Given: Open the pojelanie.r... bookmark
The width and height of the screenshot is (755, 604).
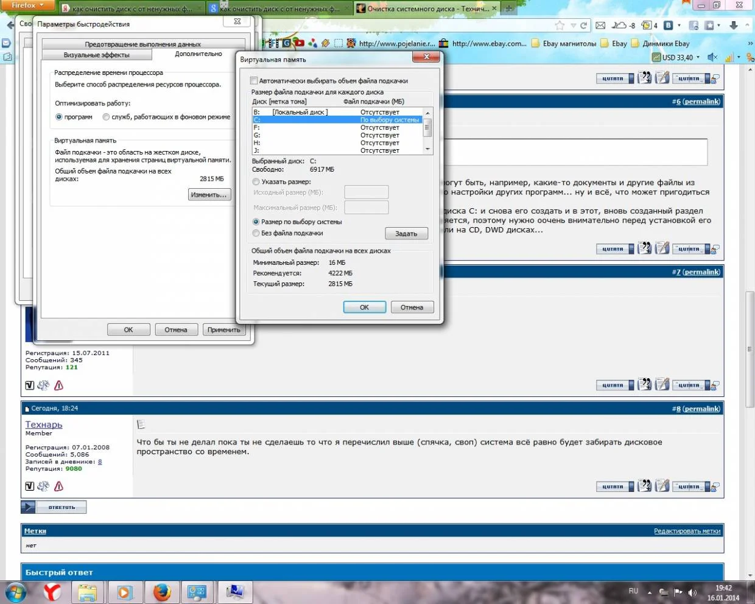Looking at the screenshot, I should coord(392,43).
